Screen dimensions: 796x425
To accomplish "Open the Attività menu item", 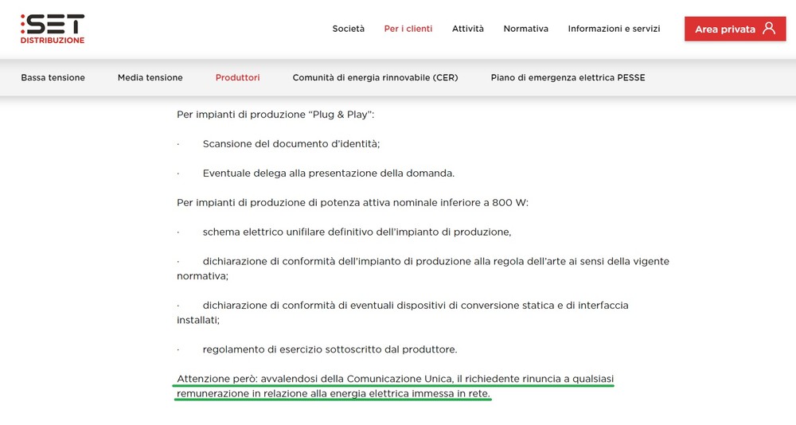I will 467,29.
